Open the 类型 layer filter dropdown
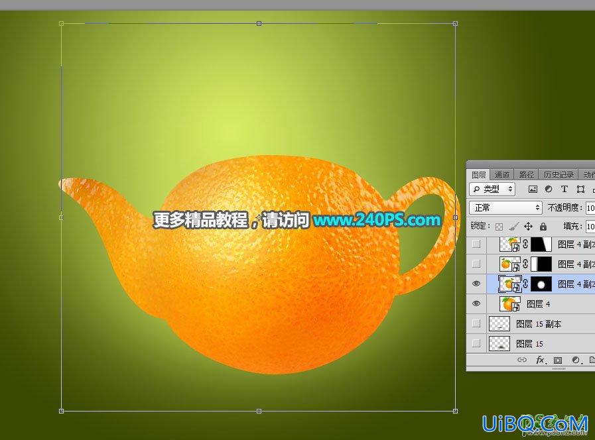The image size is (595, 440). click(x=492, y=189)
